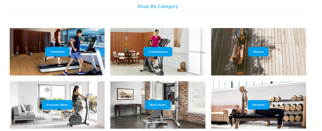
Task: Click the man running on the treadmill
Action: pyautogui.click(x=75, y=51)
